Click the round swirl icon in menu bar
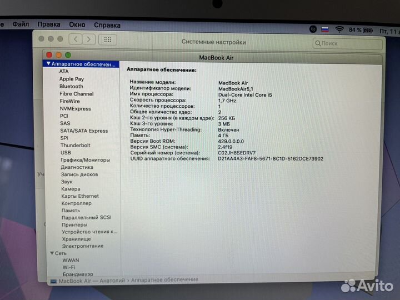400x300 pixels. (x=313, y=29)
